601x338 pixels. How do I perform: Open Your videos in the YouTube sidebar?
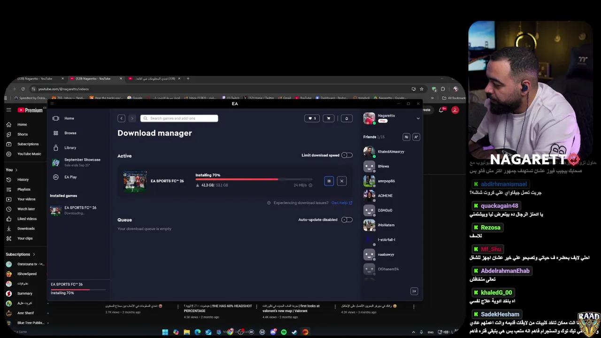tap(26, 199)
